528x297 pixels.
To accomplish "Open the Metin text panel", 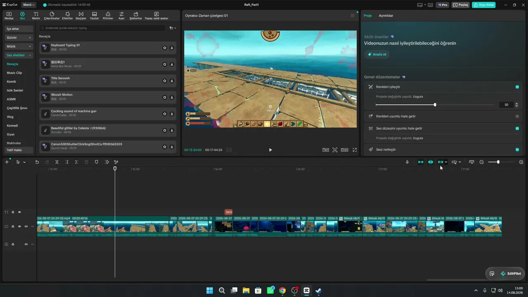I will 36,16.
